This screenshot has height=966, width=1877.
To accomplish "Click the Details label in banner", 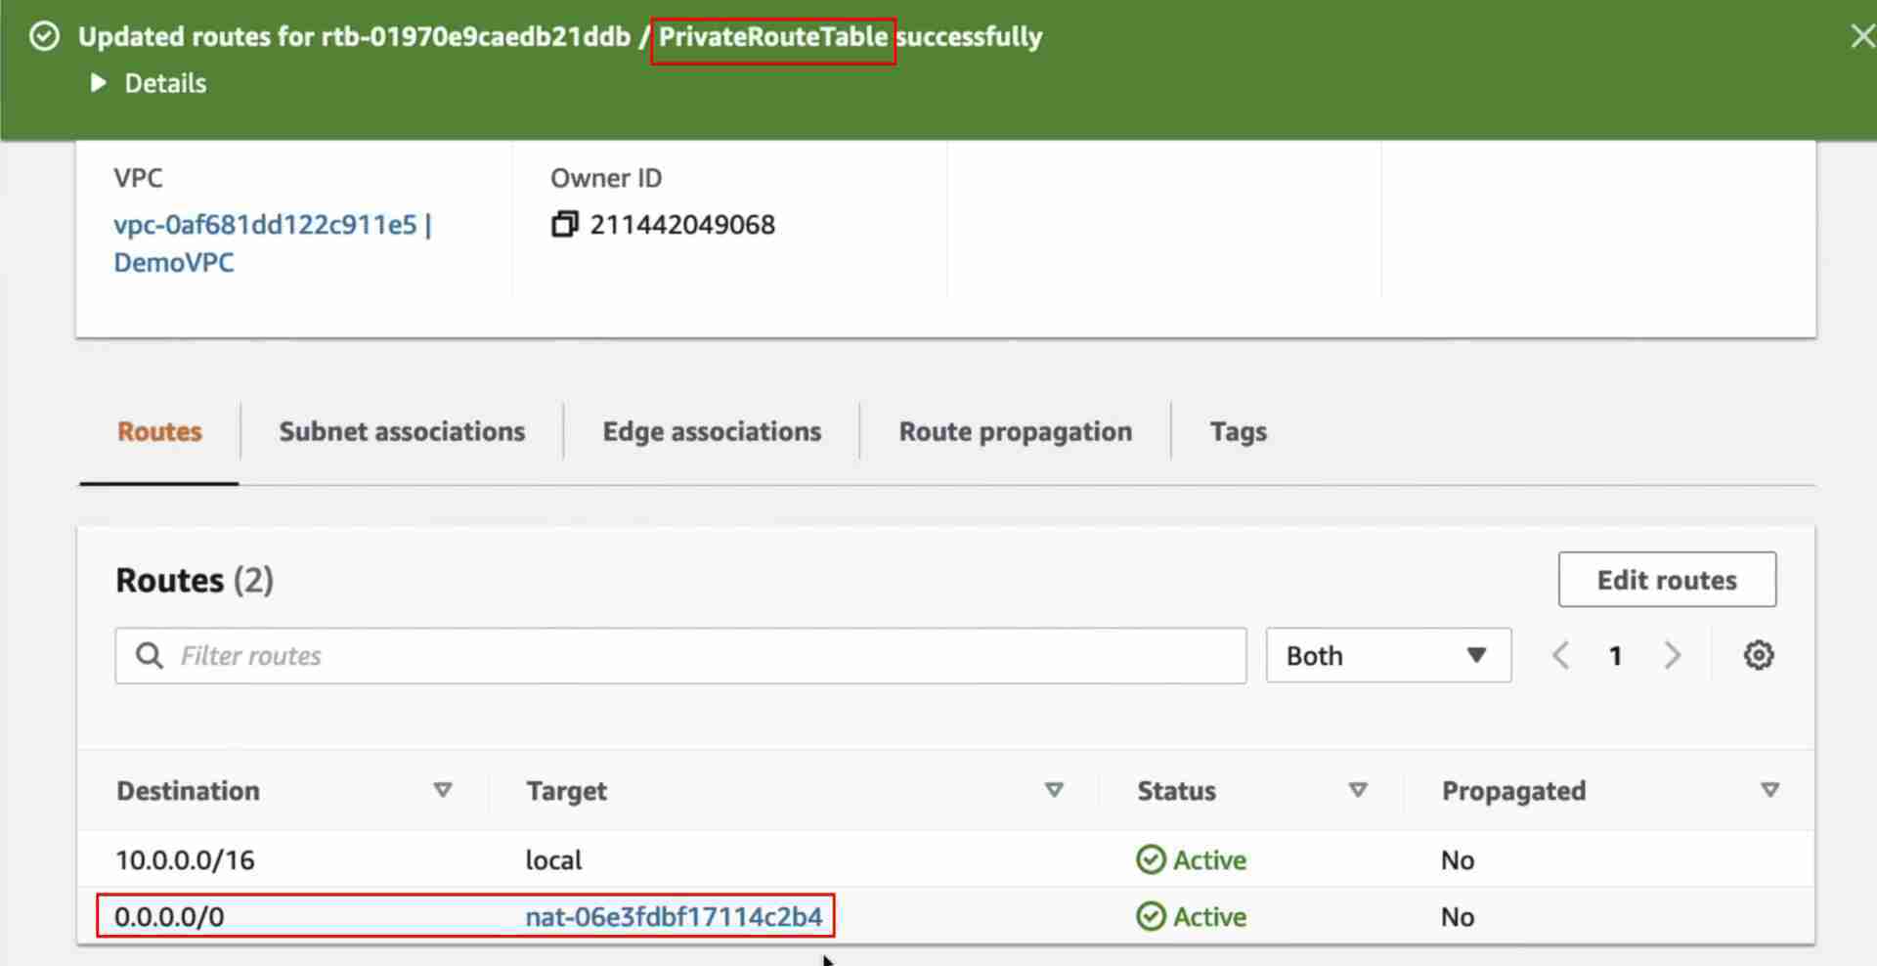I will 165,83.
